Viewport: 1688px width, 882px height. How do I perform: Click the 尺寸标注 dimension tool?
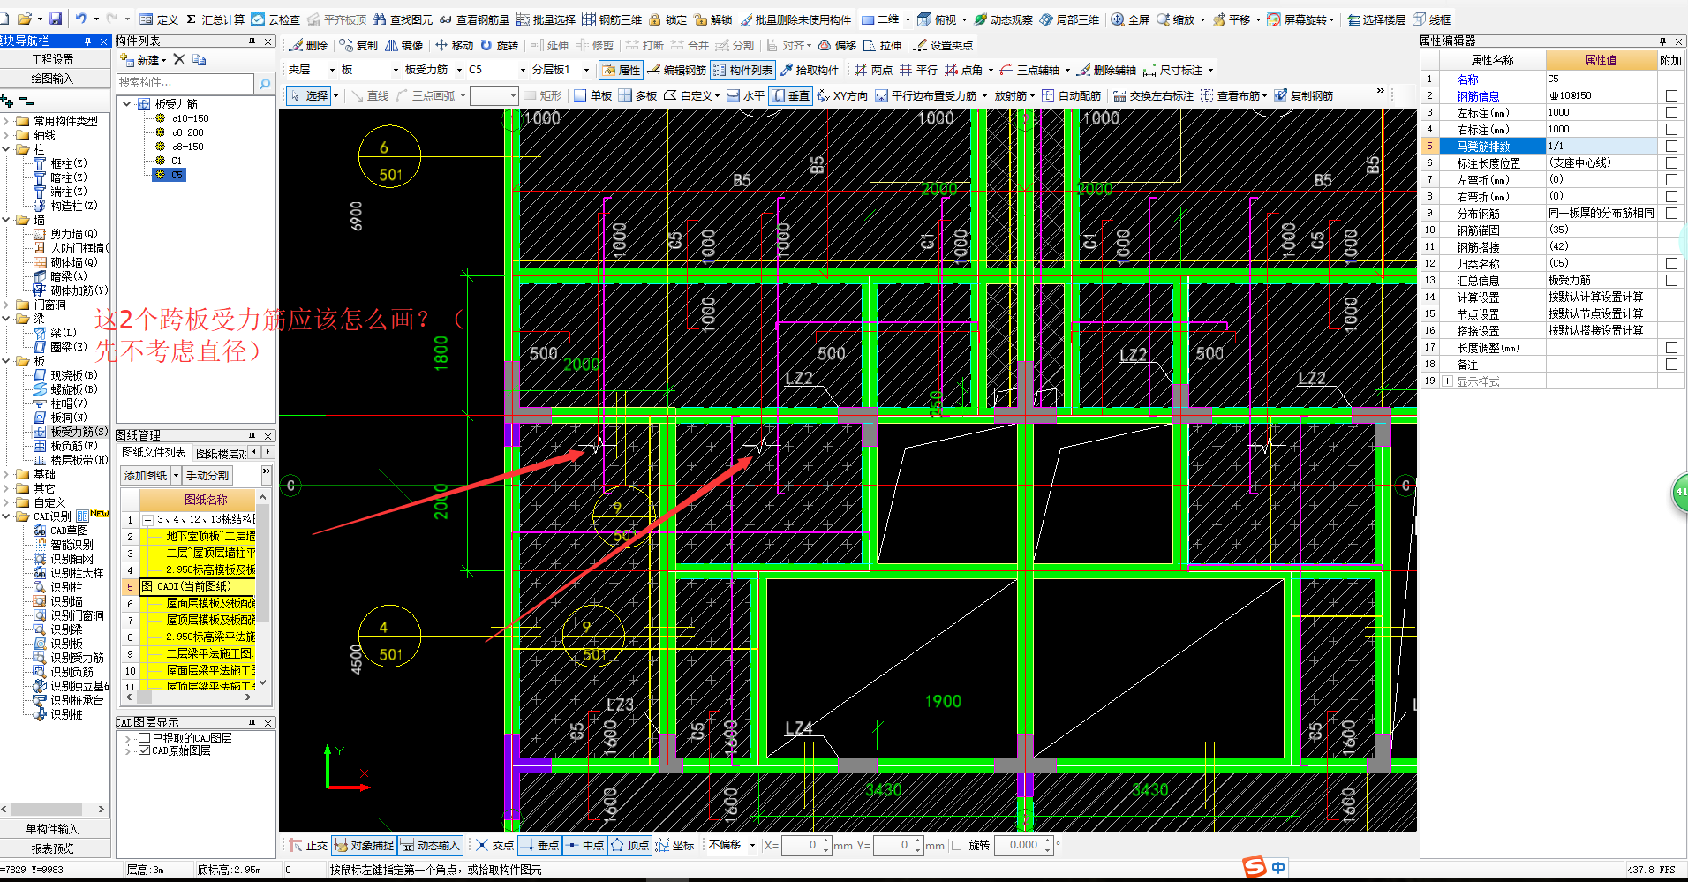tap(1172, 70)
